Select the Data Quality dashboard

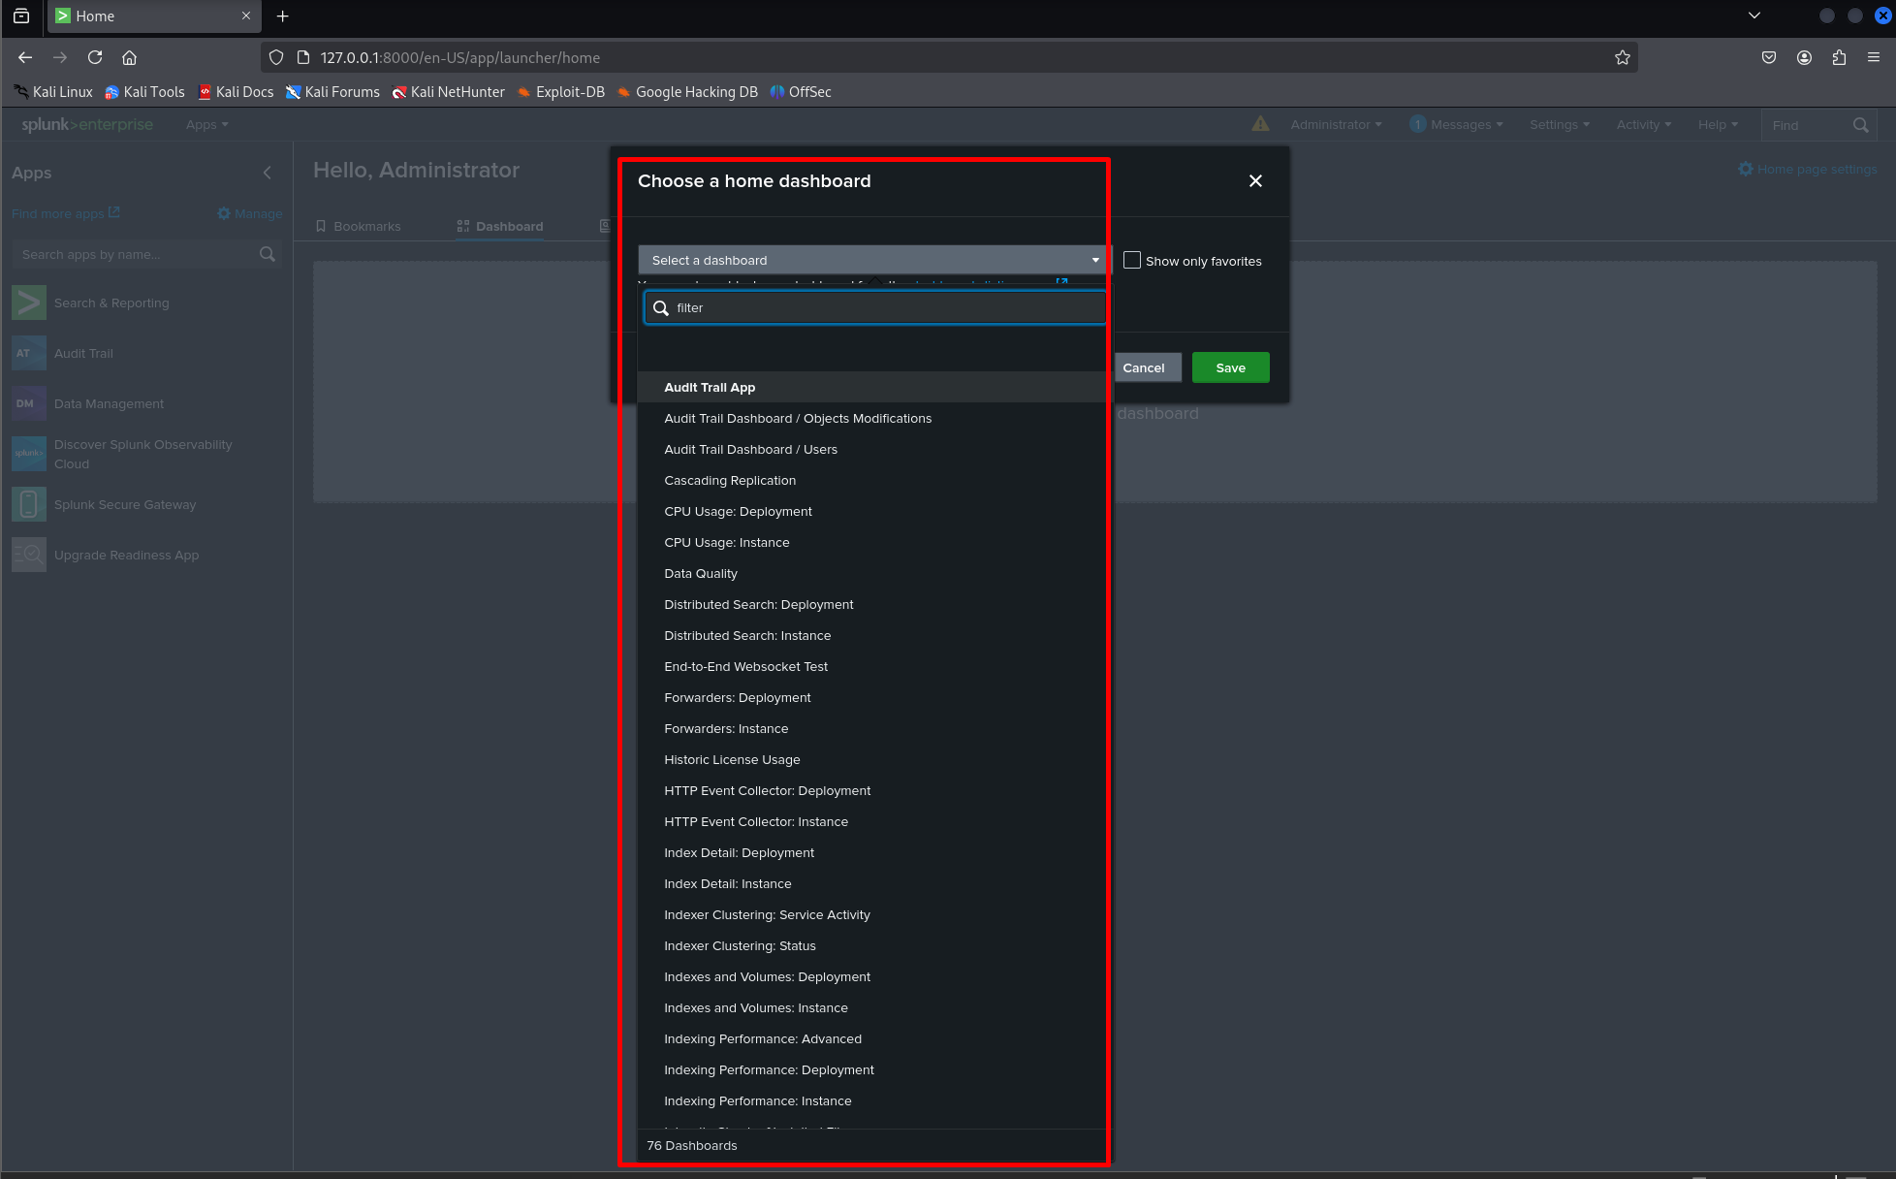pos(700,573)
